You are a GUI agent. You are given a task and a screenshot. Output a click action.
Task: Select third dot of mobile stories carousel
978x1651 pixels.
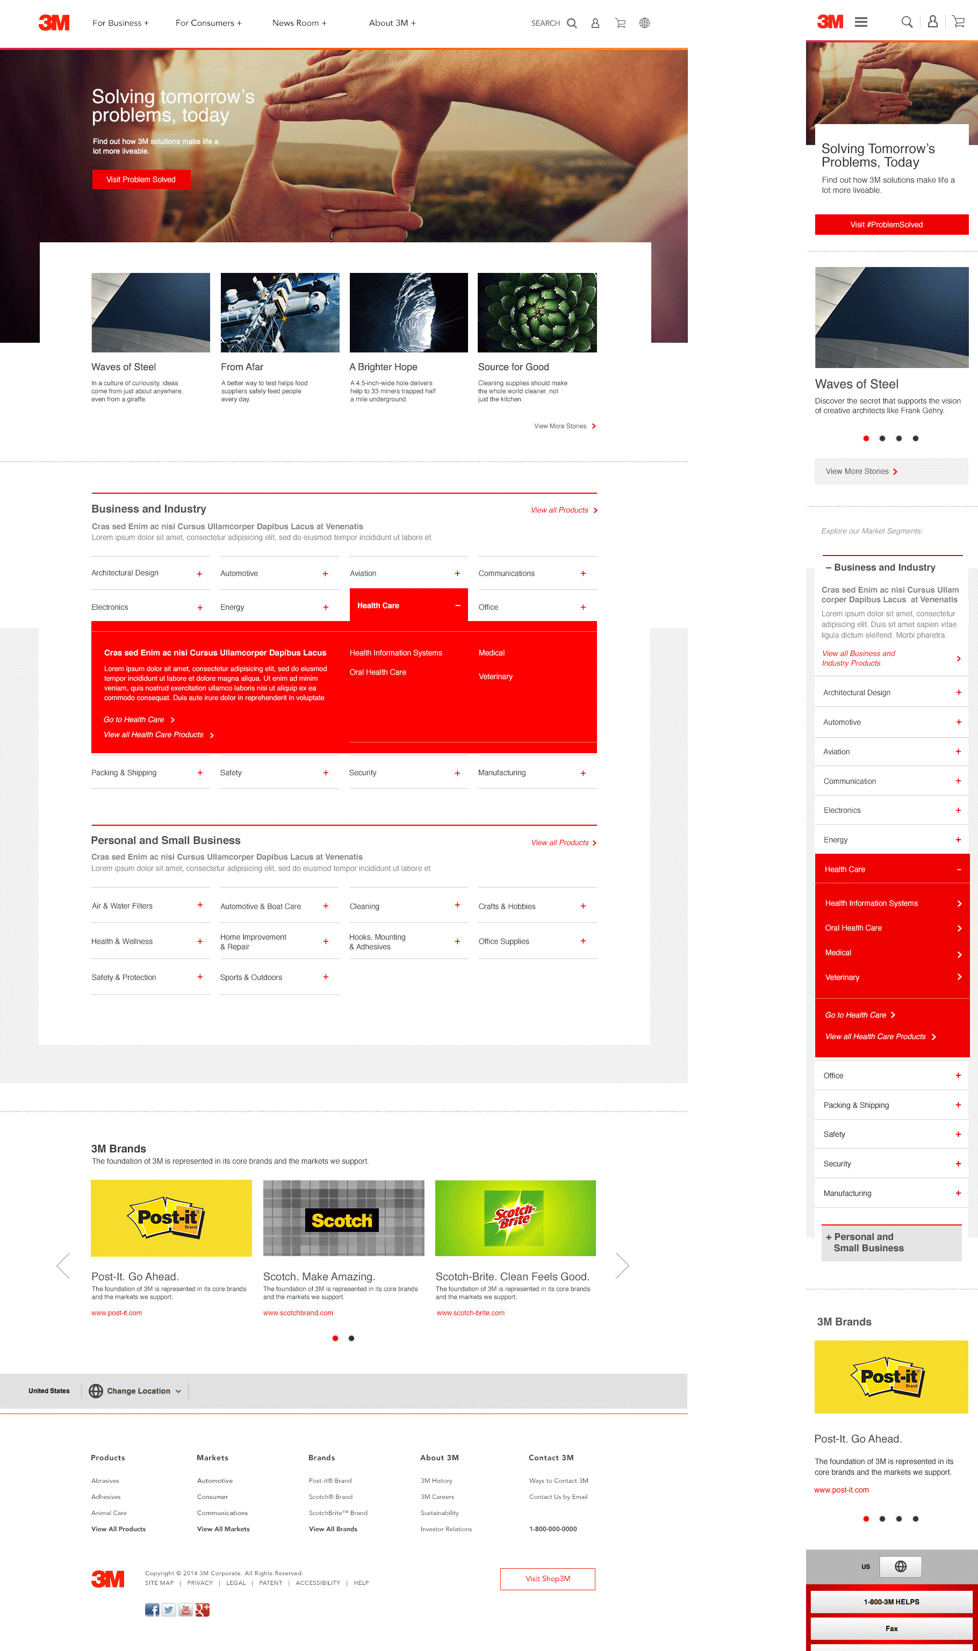point(899,438)
